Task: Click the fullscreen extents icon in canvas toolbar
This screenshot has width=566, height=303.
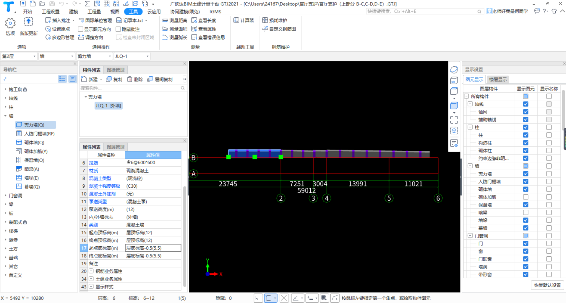Action: (454, 119)
